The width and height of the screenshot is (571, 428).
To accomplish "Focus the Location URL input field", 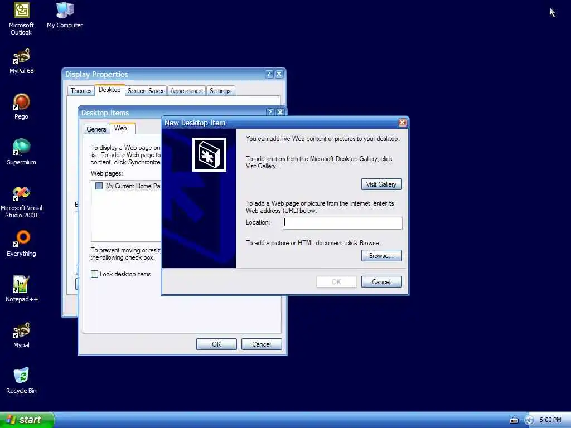I will [342, 223].
